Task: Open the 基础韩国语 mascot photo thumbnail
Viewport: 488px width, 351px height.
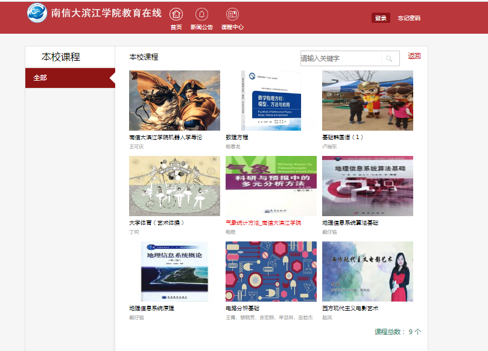Action: 367,101
